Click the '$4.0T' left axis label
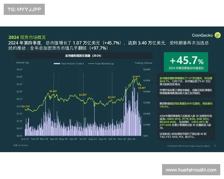The height and width of the screenshot is (179, 224). pyautogui.click(x=19, y=77)
